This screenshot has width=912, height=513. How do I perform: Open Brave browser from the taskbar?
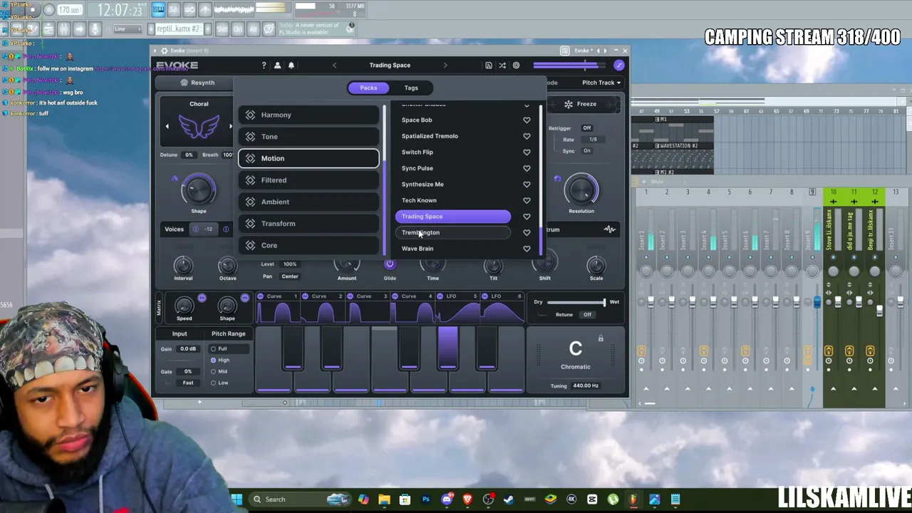pos(467,499)
